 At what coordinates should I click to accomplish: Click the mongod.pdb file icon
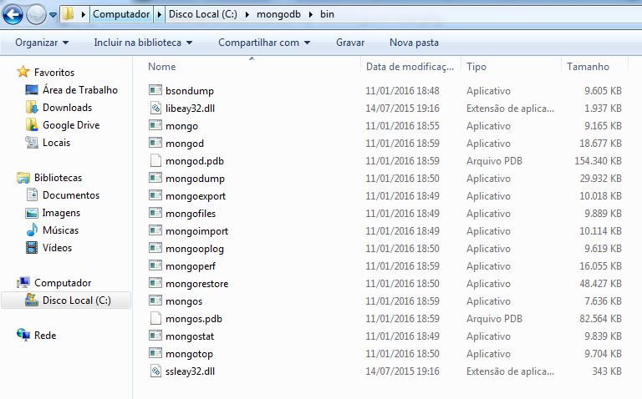point(155,161)
